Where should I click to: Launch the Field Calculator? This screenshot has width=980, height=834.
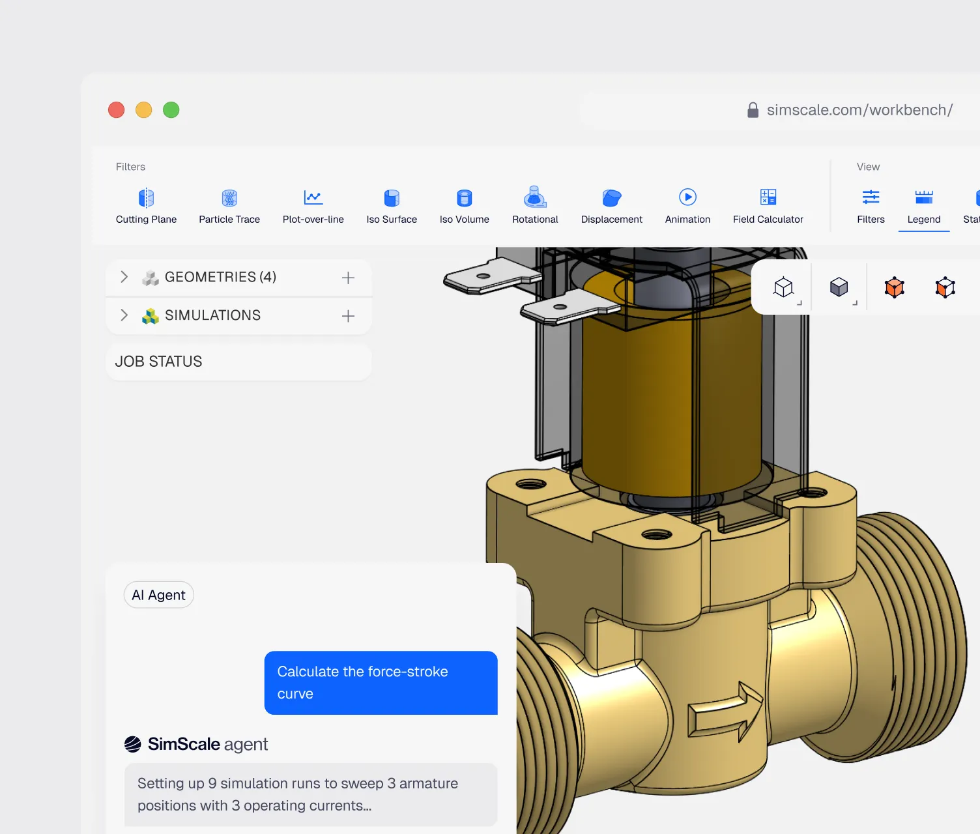click(x=768, y=206)
